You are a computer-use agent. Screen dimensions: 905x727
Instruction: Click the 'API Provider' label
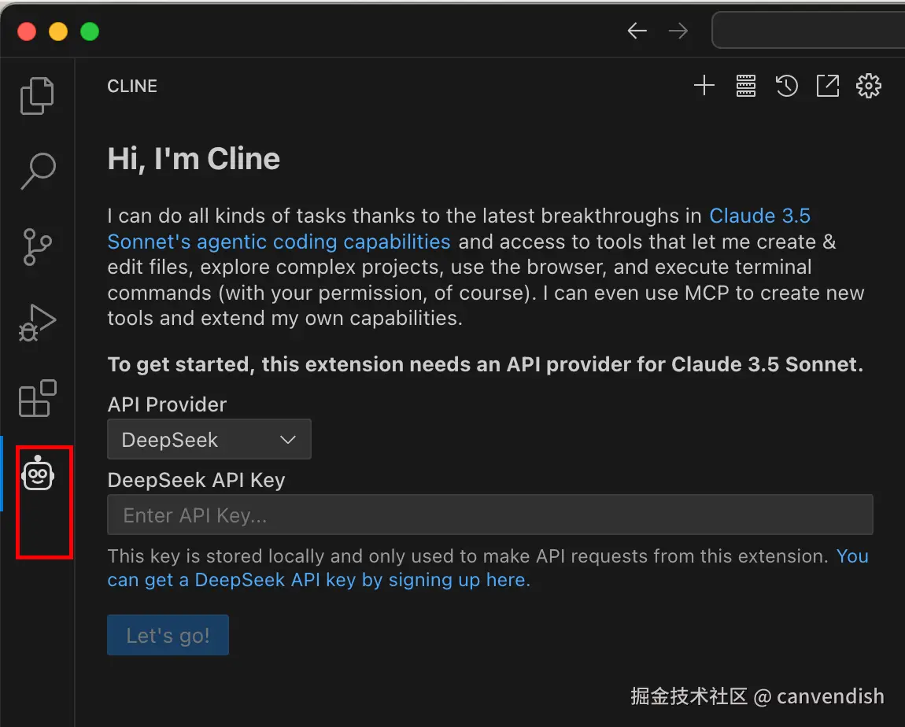[x=167, y=404]
